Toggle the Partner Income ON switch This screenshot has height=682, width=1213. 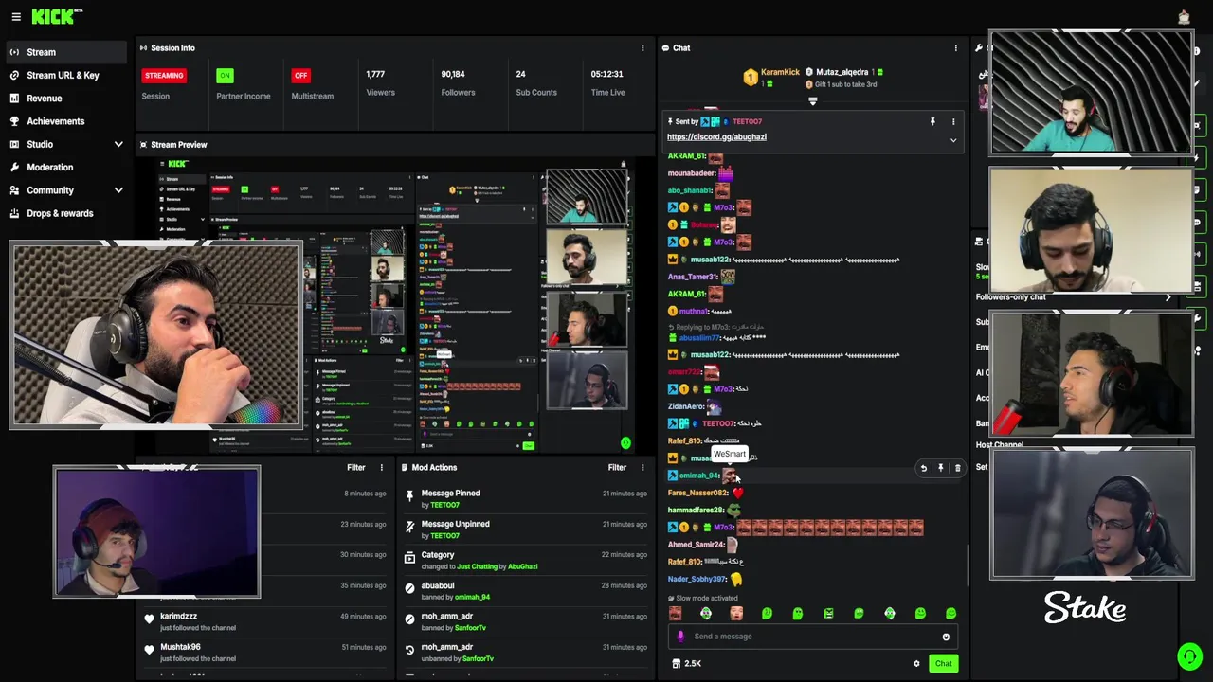tap(225, 75)
